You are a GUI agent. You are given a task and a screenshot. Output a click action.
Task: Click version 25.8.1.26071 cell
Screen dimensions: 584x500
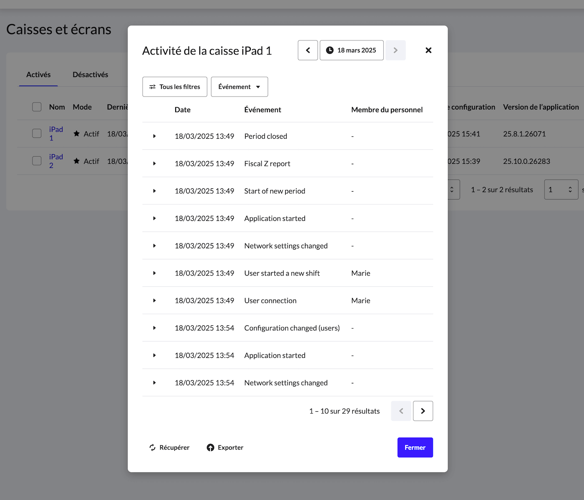524,134
